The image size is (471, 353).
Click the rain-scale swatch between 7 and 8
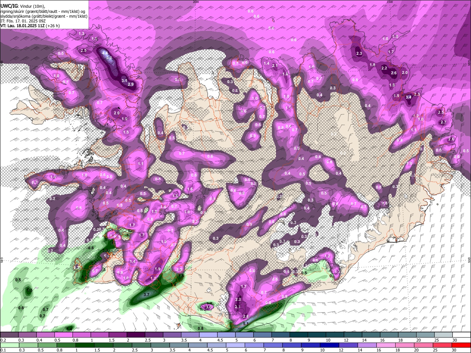click(274, 345)
